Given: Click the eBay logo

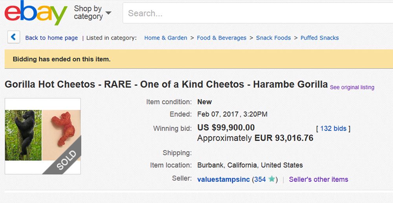Looking at the screenshot, I should [x=36, y=13].
